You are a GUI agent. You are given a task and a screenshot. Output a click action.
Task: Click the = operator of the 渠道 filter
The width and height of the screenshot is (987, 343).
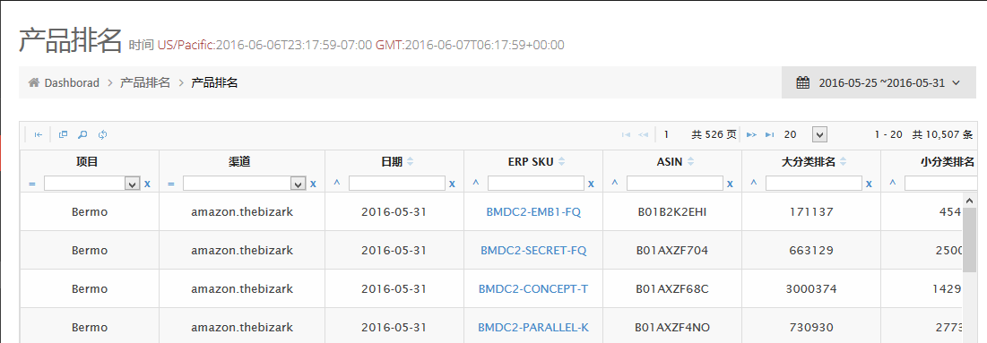(171, 184)
